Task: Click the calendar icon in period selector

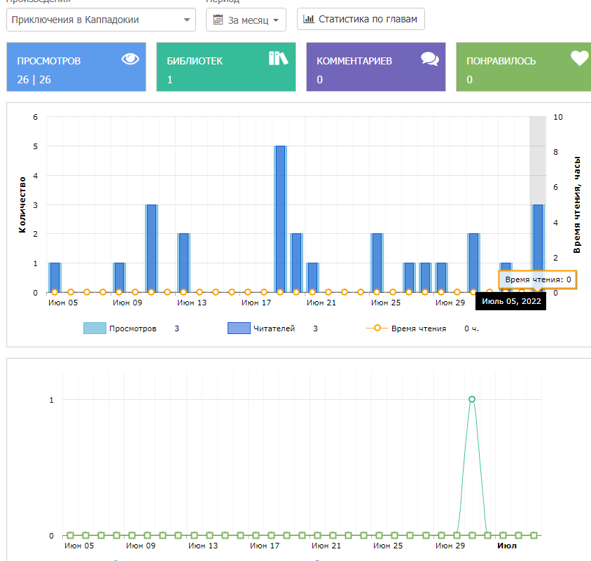Action: coord(218,20)
